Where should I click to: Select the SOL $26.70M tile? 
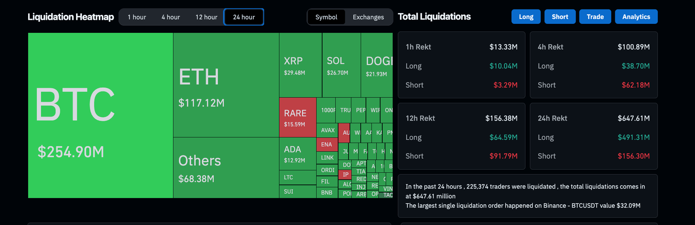342,65
